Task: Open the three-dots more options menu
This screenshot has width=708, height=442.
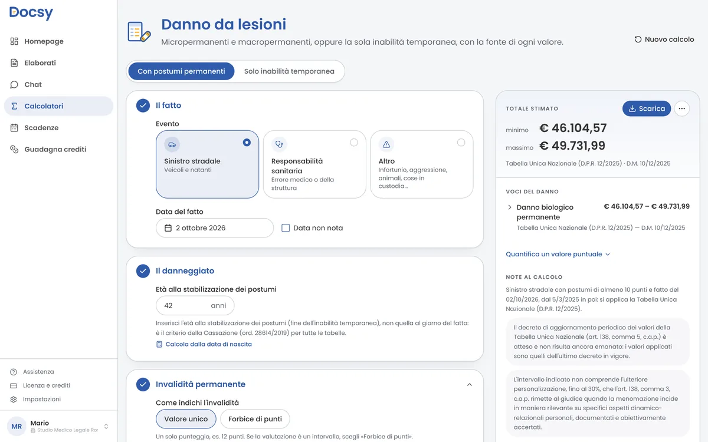Action: click(682, 108)
